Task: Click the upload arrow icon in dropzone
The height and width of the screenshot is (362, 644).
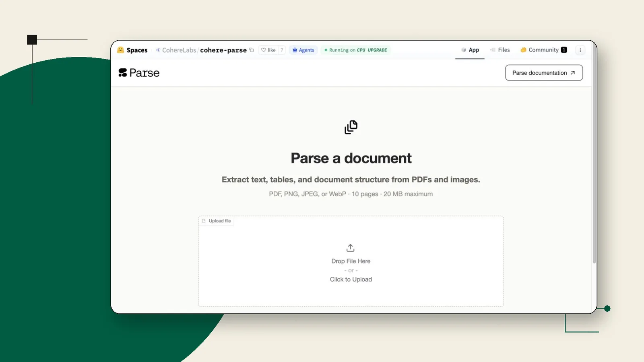Action: (x=351, y=248)
